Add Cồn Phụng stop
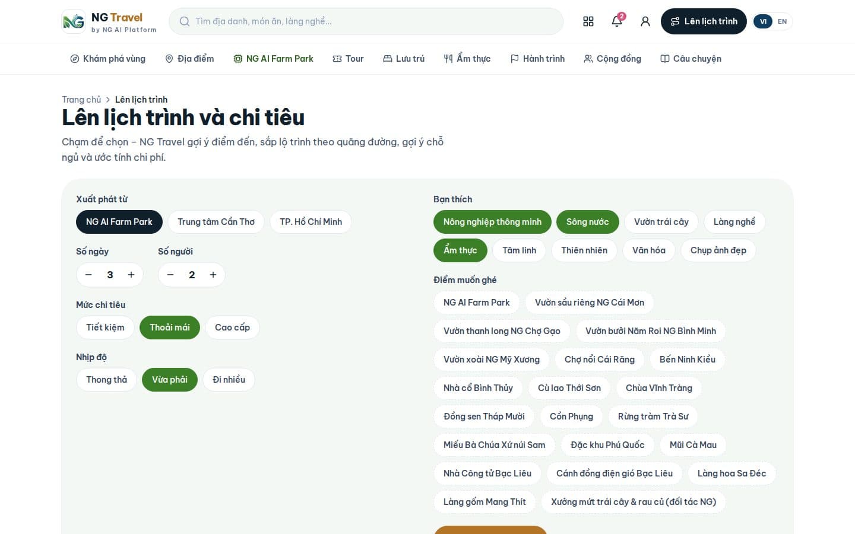855x534 pixels. (571, 417)
